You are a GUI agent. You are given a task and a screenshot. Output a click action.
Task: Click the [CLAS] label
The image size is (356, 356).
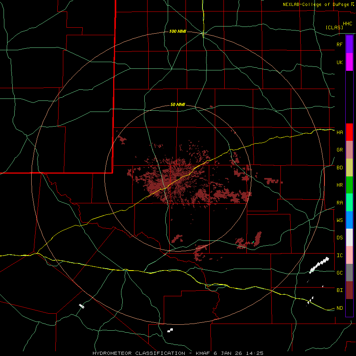tap(334, 28)
